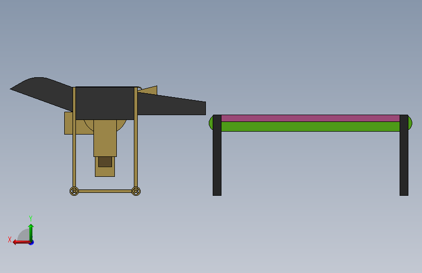
Task: Select the left caster wheel of the machine
Action: pos(74,191)
